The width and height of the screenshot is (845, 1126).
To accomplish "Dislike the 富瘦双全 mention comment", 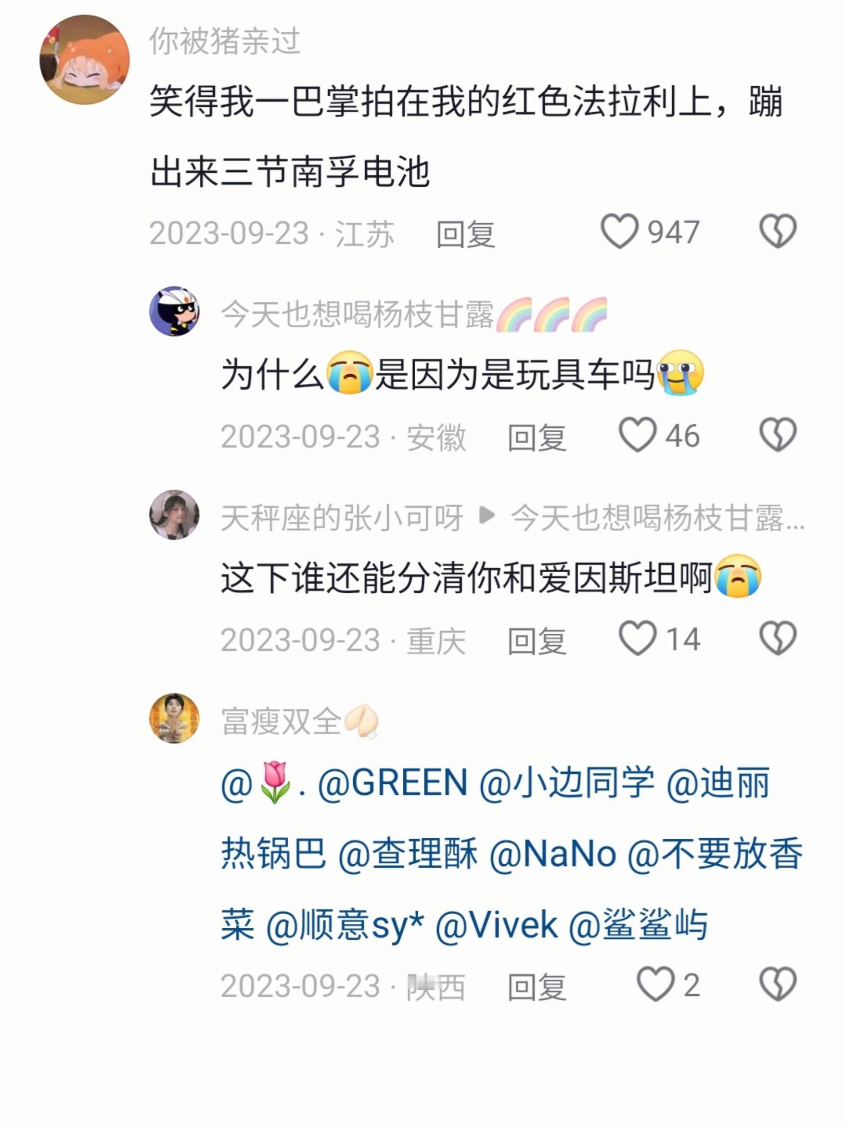I will pos(778,985).
